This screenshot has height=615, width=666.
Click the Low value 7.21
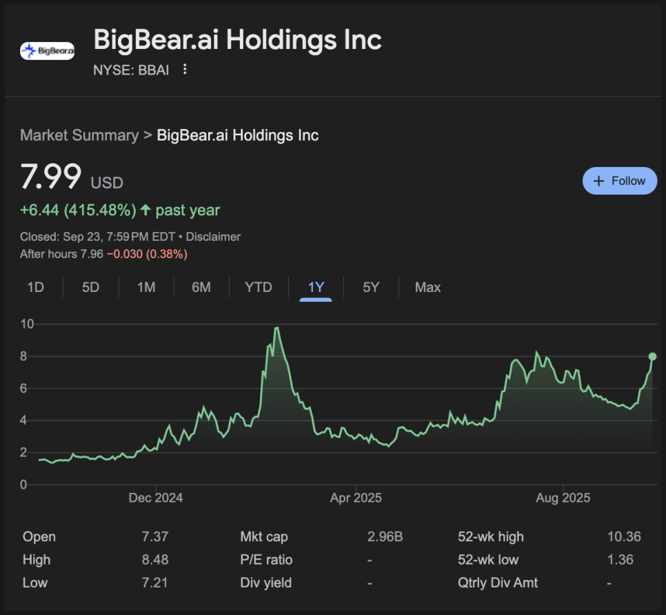154,583
